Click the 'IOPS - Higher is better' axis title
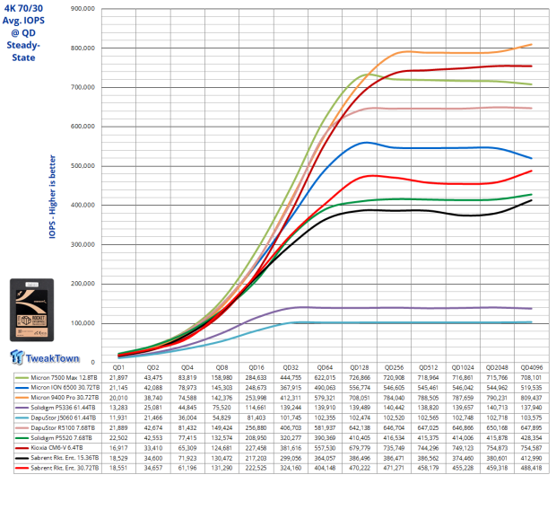 click(53, 197)
